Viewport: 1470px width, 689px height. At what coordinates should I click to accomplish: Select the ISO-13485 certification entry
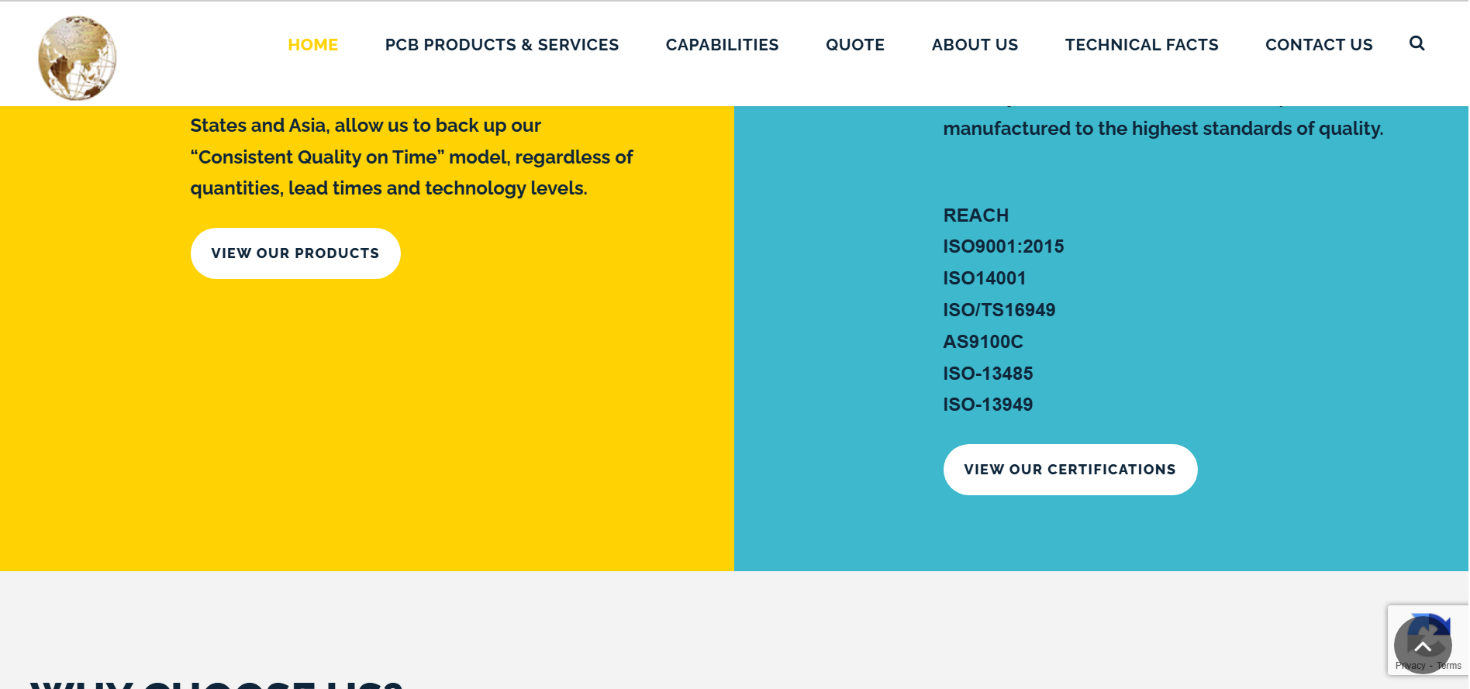tap(987, 374)
